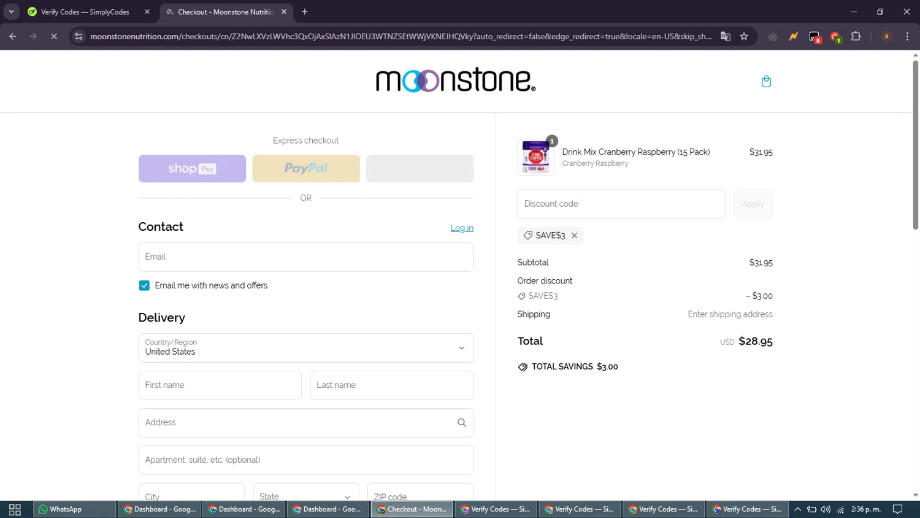The height and width of the screenshot is (518, 920).
Task: Open the Windows Task View button
Action: (x=15, y=509)
